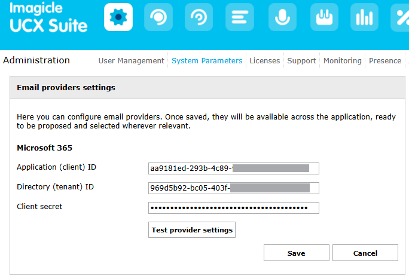409x279 pixels.
Task: Click the Application (client) ID field
Action: [x=234, y=168]
